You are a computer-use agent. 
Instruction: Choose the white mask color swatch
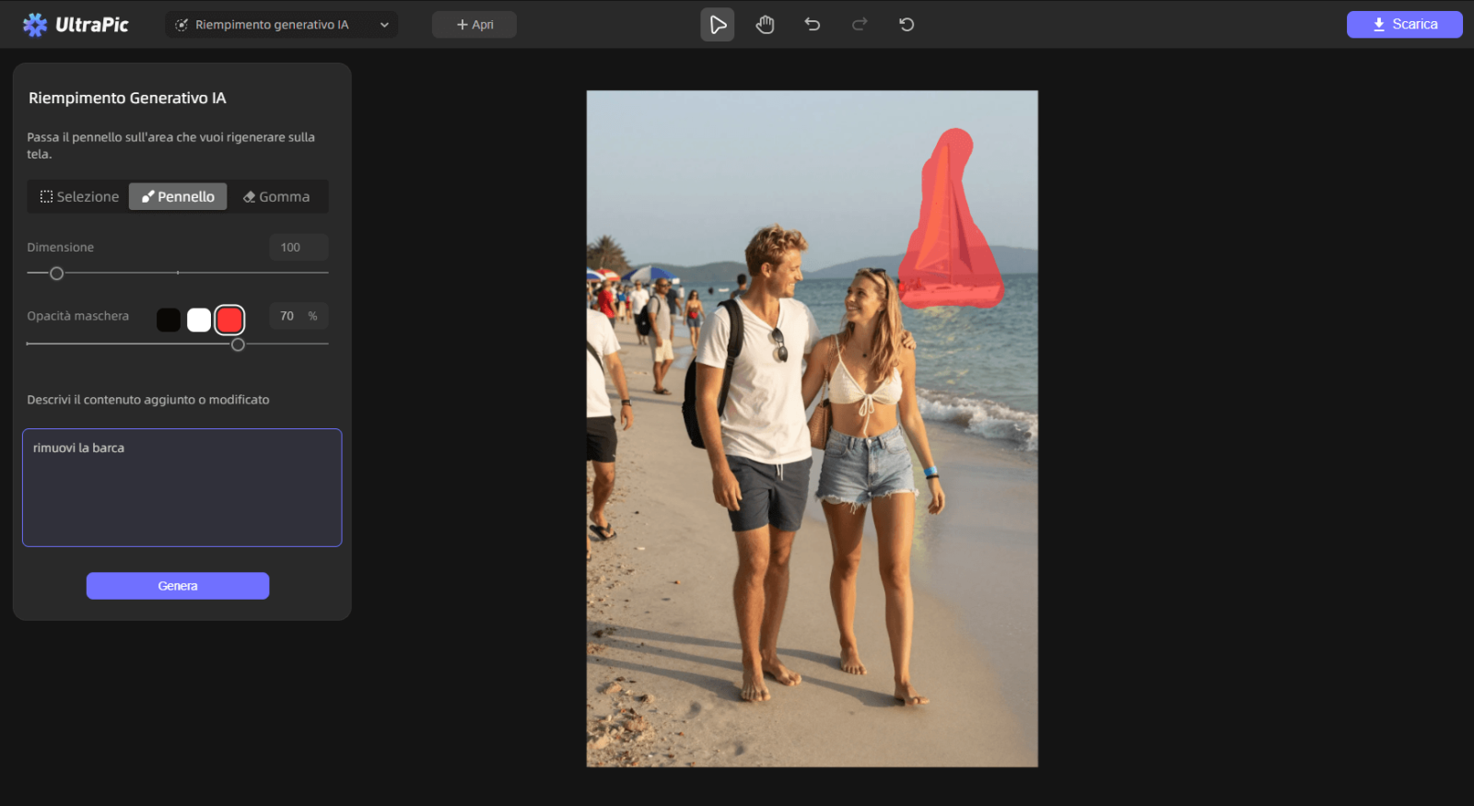click(199, 320)
